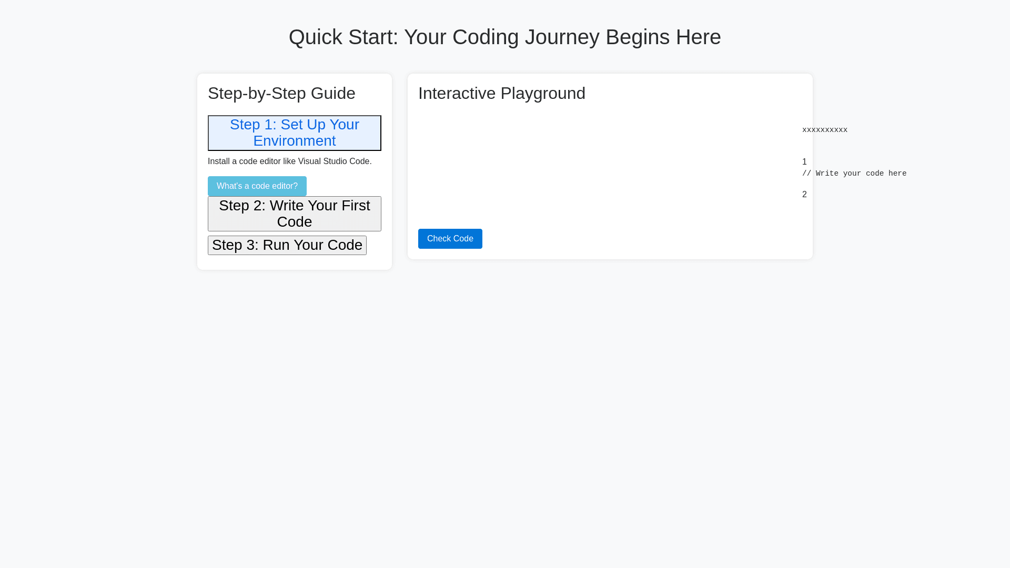
Task: Click the word 'Run' in Step 3 header
Action: (x=276, y=245)
